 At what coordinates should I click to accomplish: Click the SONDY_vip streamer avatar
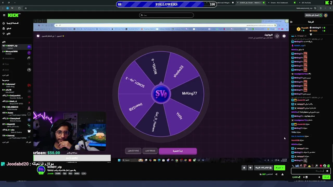point(41,170)
